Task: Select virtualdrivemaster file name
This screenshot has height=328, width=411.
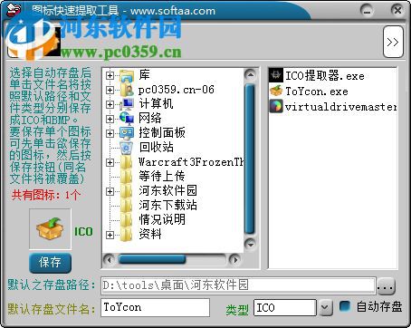Action: 340,107
